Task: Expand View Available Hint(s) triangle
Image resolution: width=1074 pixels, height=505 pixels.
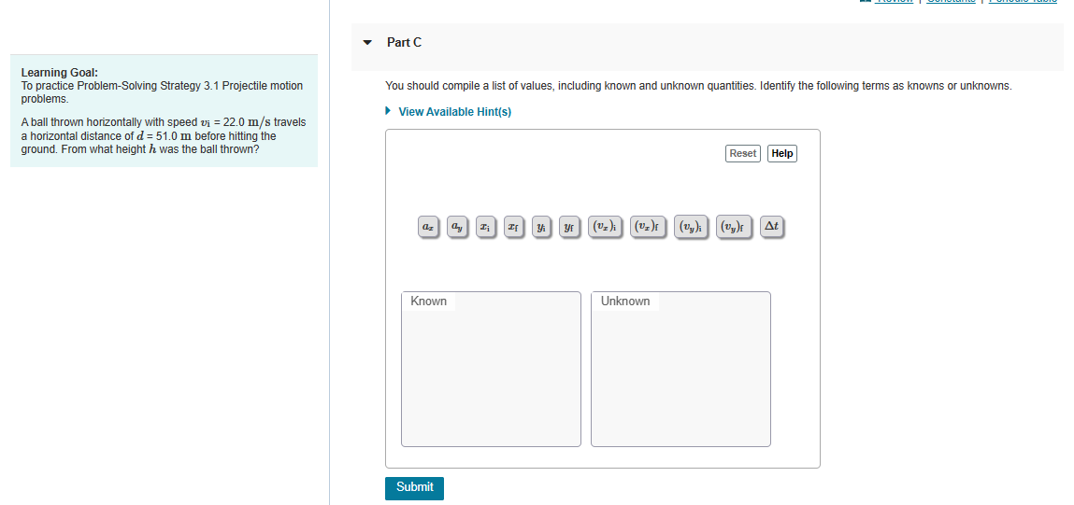Action: [x=388, y=111]
